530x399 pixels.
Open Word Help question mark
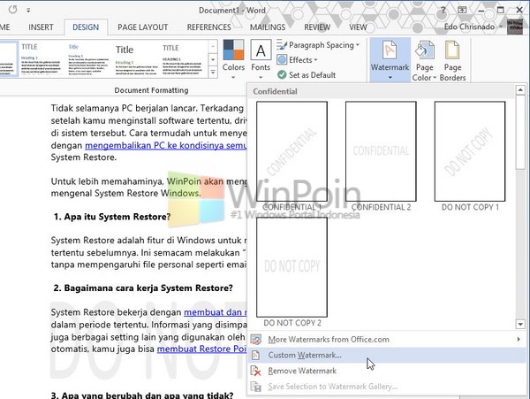pos(443,10)
